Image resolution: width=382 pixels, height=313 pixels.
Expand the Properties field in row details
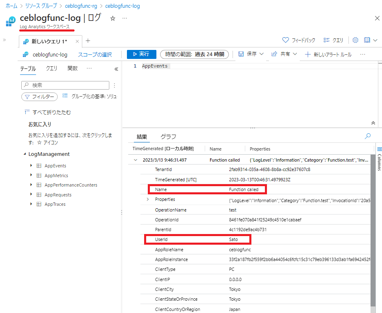tap(148, 199)
